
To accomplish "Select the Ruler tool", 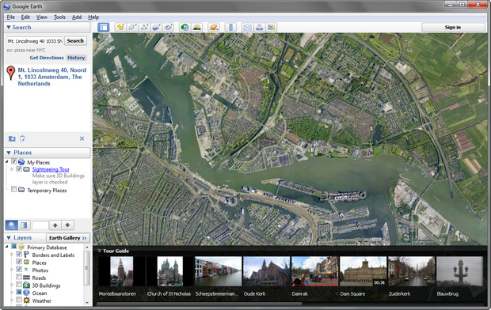I will [230, 27].
